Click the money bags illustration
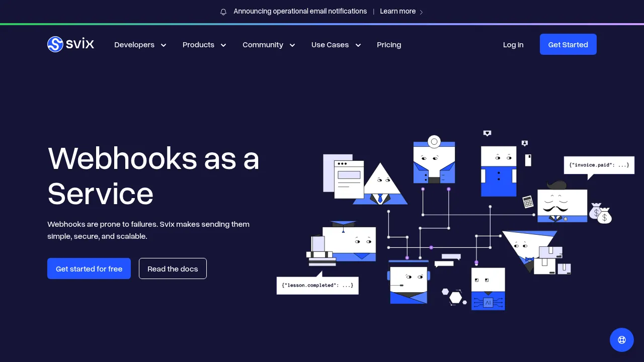Image resolution: width=644 pixels, height=362 pixels. pos(601,213)
